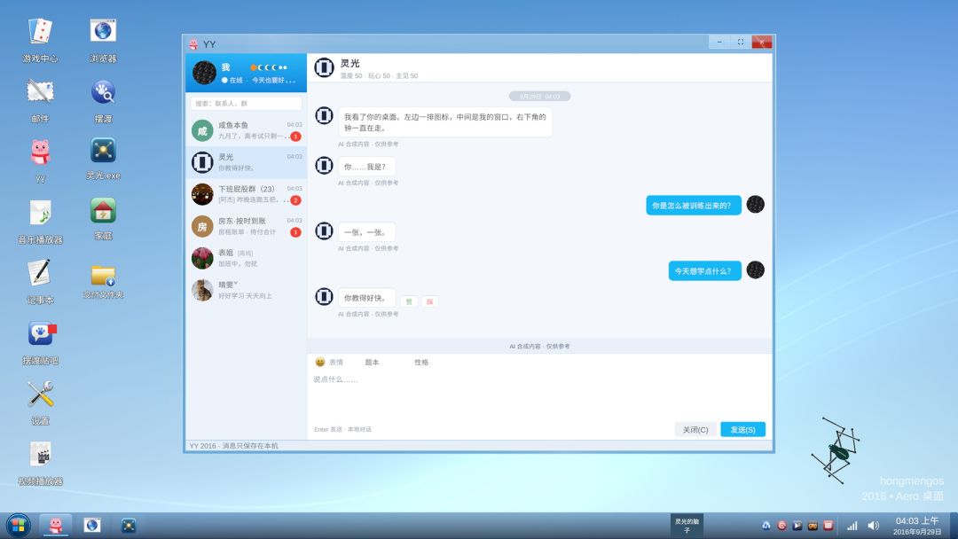Select the 灵光 conversation in list
Screen dimensions: 958x539
click(x=247, y=161)
